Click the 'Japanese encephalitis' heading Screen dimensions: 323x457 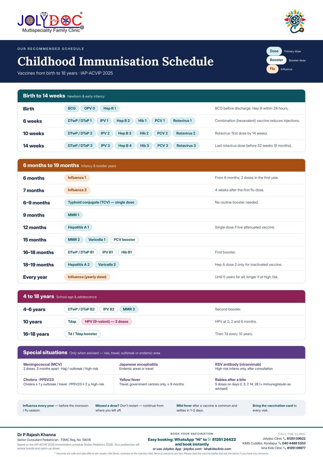tap(139, 364)
